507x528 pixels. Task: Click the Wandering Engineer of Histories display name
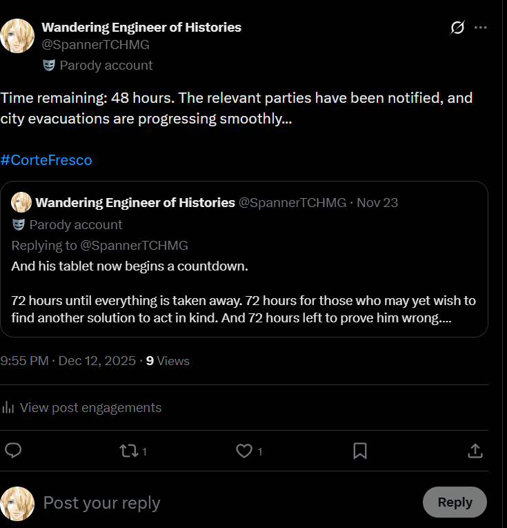tap(141, 27)
